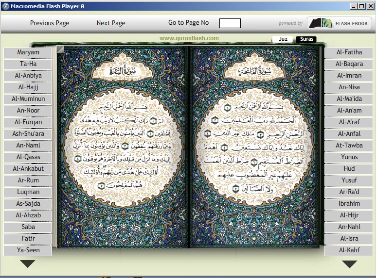
Task: Open sura Fatir
Action: pos(28,239)
